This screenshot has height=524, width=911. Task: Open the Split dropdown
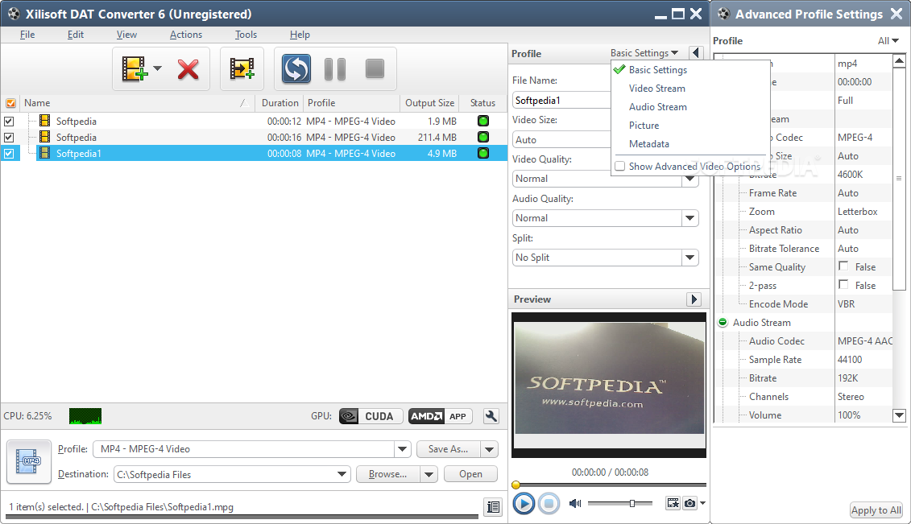(x=689, y=258)
